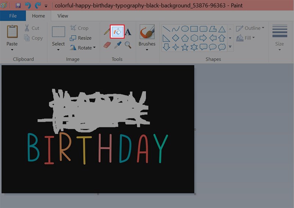Open the Rotate dropdown
294x208 pixels.
pyautogui.click(x=82, y=48)
